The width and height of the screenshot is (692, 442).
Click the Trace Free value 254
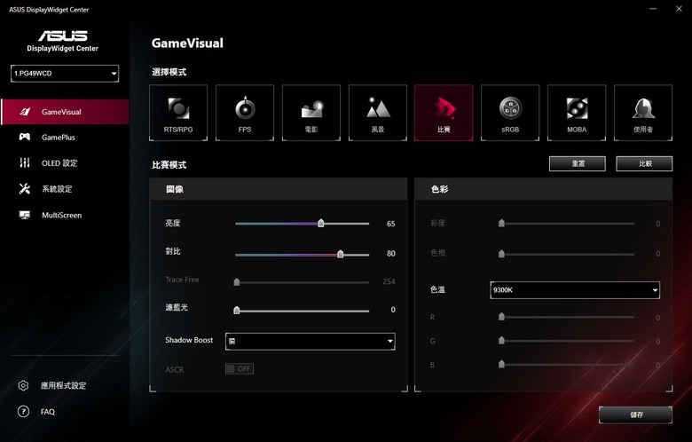[389, 281]
